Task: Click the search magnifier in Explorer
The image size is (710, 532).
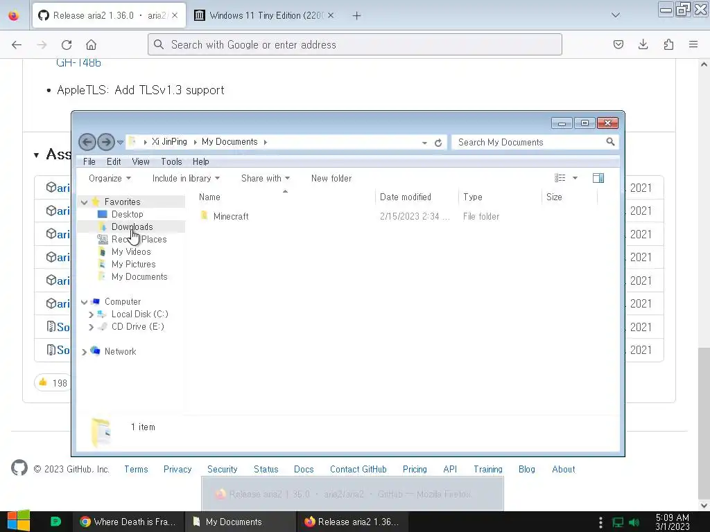Action: (x=610, y=142)
